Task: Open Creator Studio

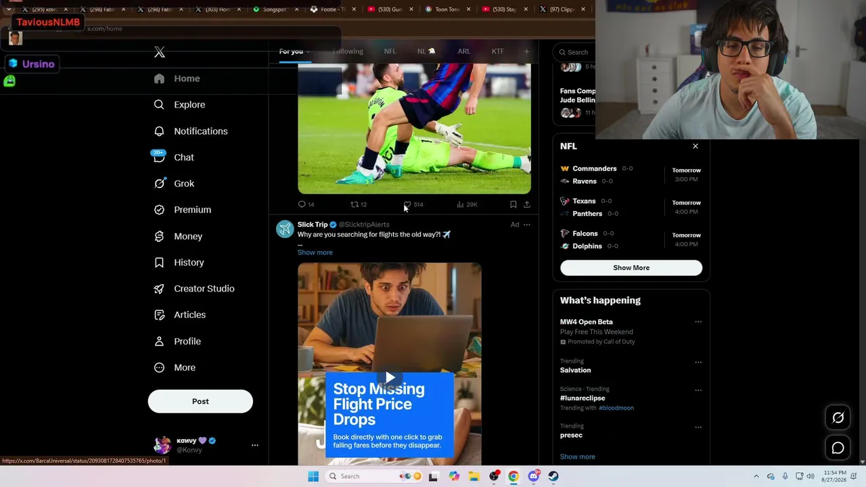Action: pyautogui.click(x=194, y=289)
